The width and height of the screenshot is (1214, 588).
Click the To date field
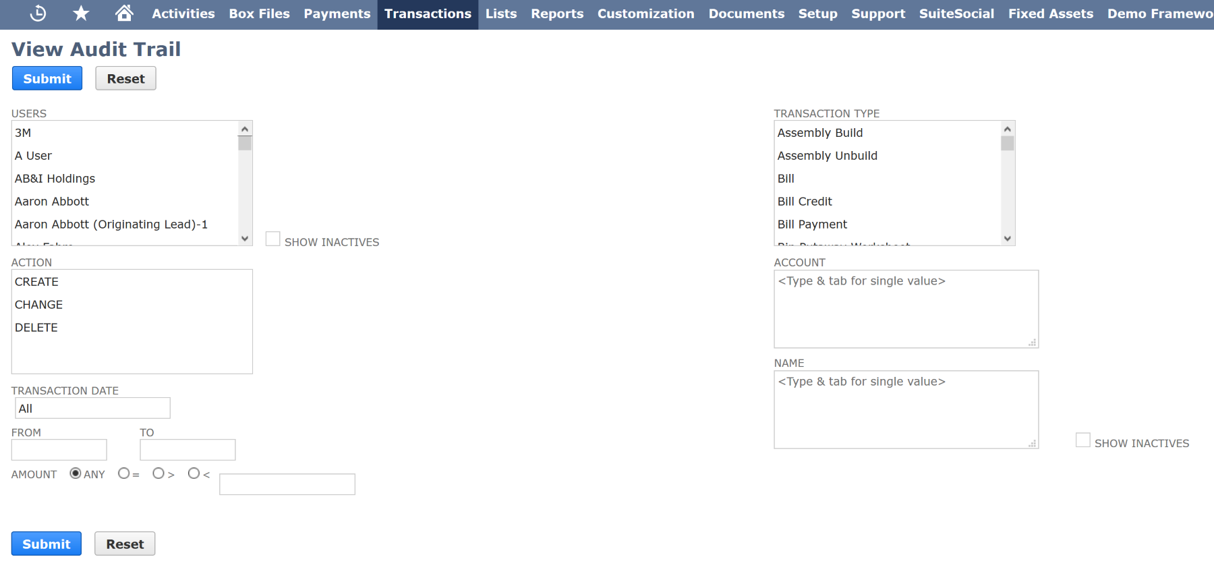pyautogui.click(x=187, y=450)
